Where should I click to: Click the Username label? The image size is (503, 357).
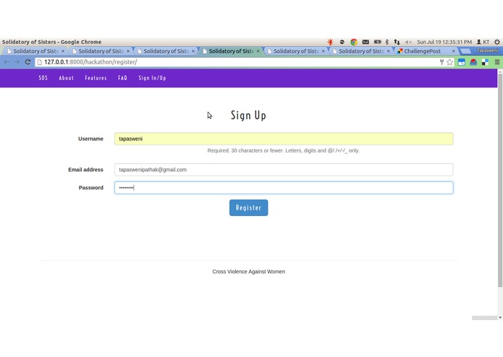pyautogui.click(x=90, y=139)
